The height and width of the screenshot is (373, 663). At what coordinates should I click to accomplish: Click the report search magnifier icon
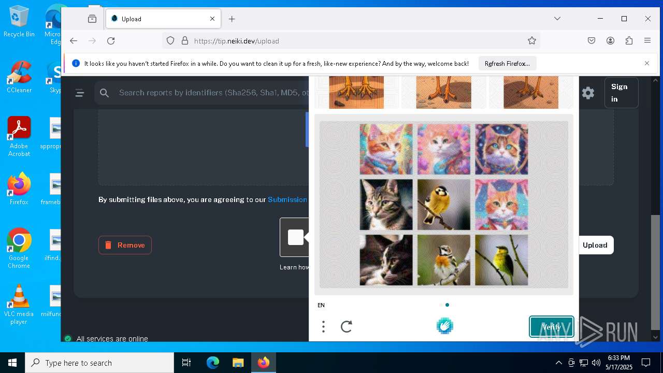click(x=105, y=93)
